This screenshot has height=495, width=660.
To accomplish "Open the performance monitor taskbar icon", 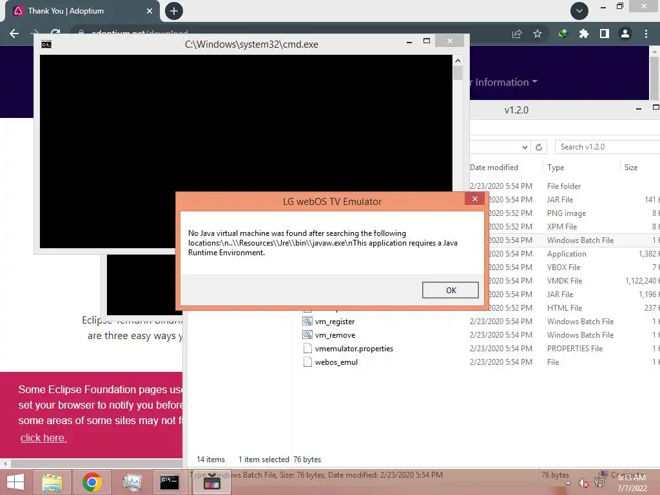I will [x=131, y=482].
